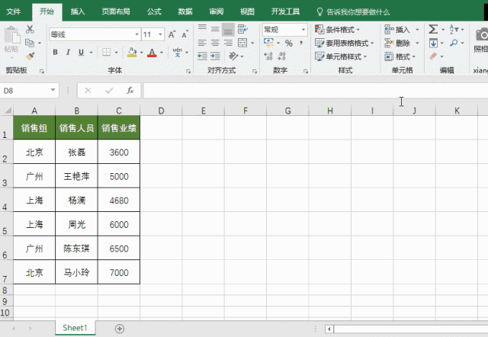
Task: Click the insert function fx icon
Action: 130,91
